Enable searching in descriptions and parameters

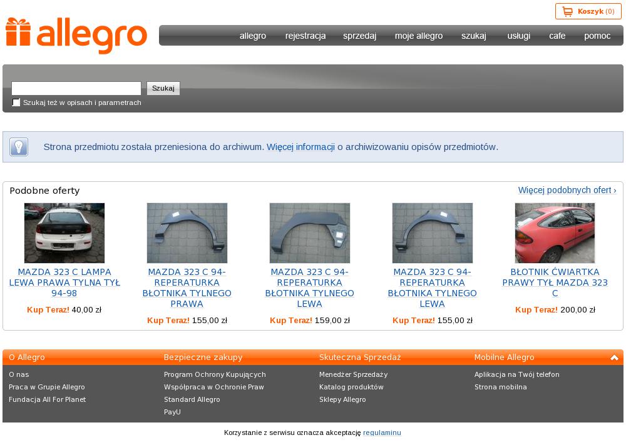point(16,102)
